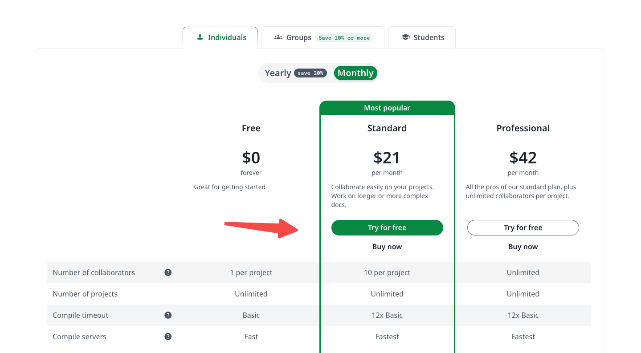The height and width of the screenshot is (353, 641).
Task: Click Try for free under Standard plan
Action: click(x=387, y=227)
